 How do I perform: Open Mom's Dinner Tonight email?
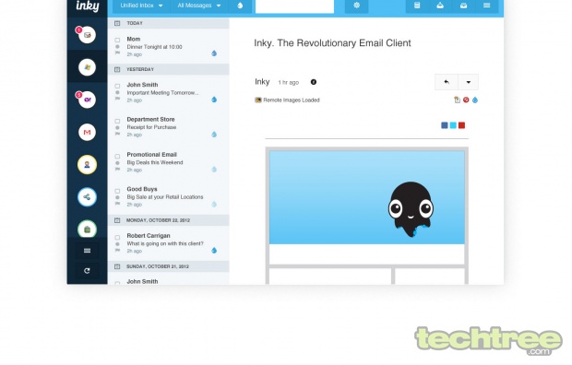tap(169, 46)
